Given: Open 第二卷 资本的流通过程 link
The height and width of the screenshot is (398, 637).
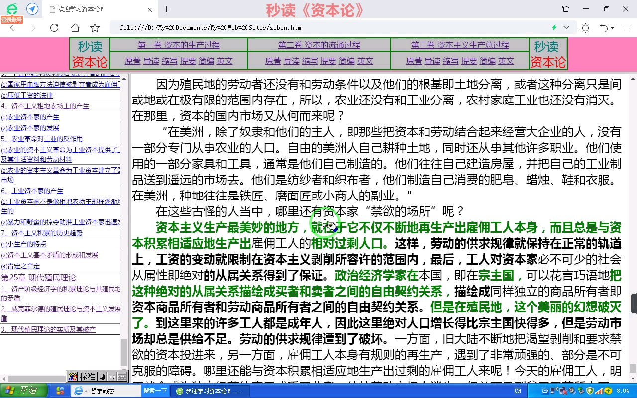Looking at the screenshot, I should pos(319,45).
